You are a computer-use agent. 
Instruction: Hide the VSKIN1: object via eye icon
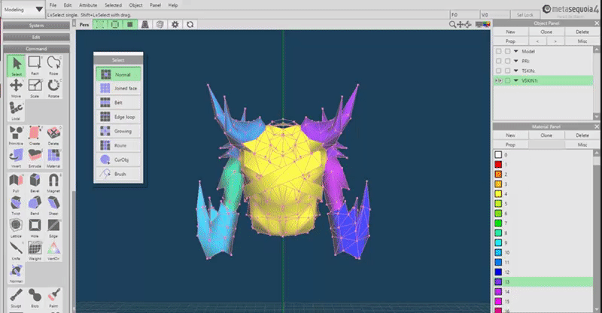[498, 81]
